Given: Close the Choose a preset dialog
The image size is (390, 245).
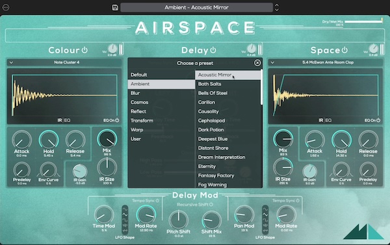Looking at the screenshot, I should (257, 62).
